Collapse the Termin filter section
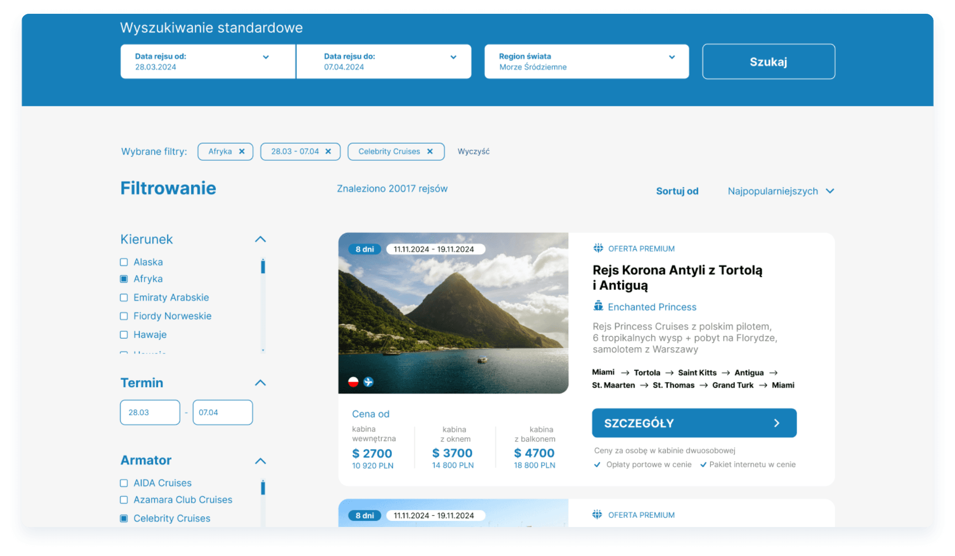955x556 pixels. (260, 383)
